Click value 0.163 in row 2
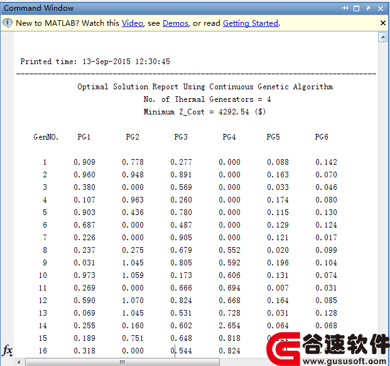The height and width of the screenshot is (366, 390). (x=278, y=175)
